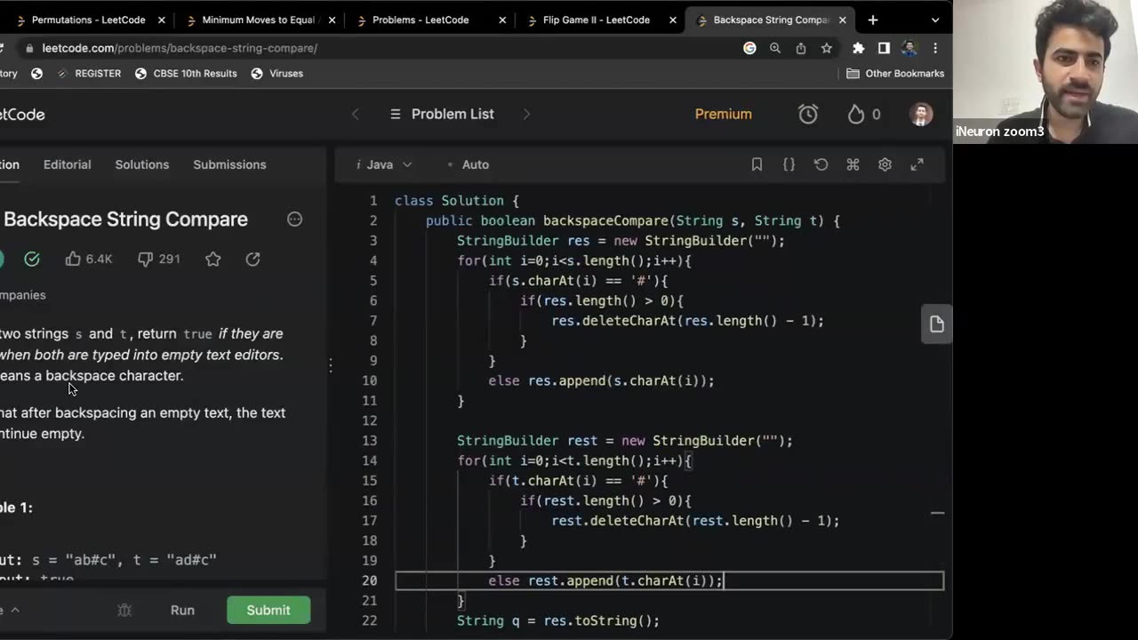
Task: Close the Flip Game II tab
Action: pos(672,20)
